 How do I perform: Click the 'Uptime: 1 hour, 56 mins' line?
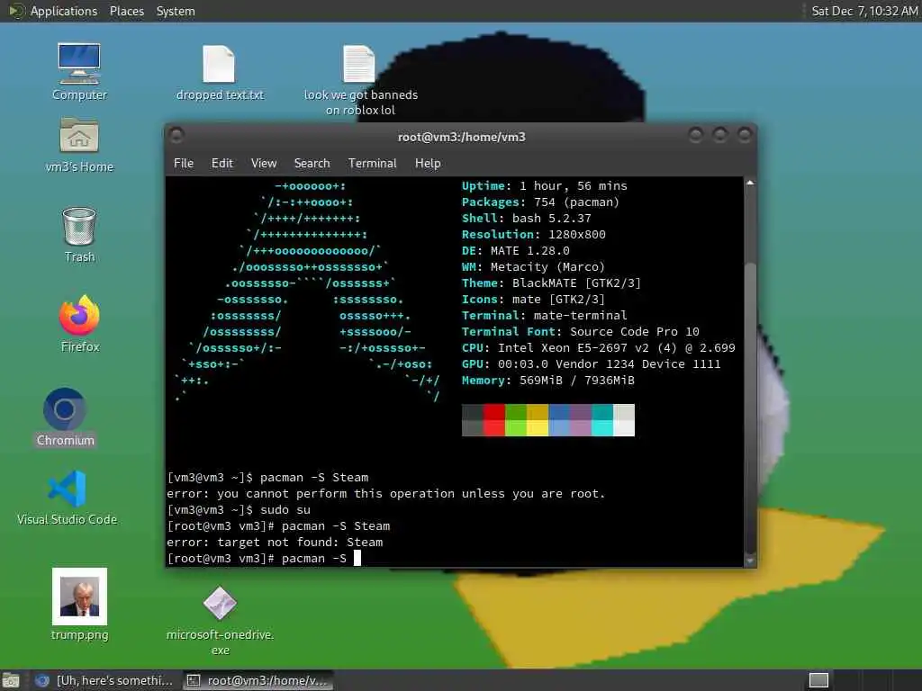pyautogui.click(x=545, y=185)
